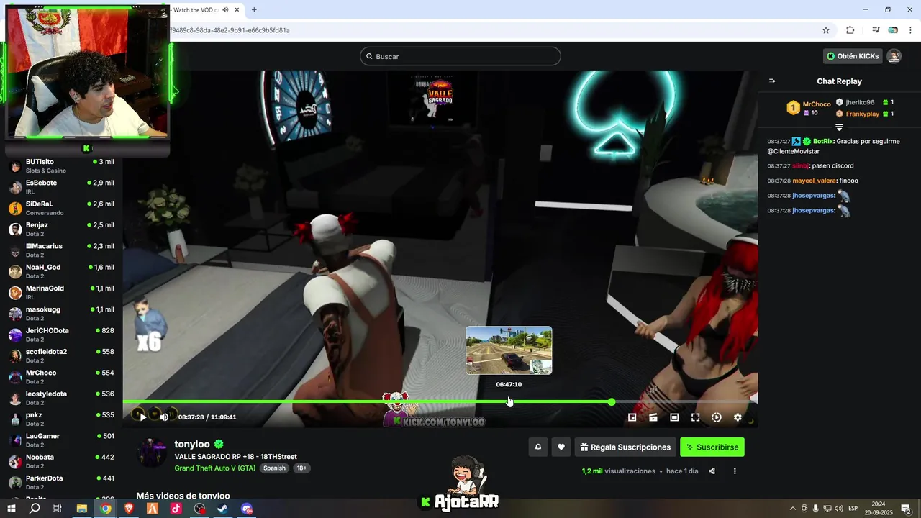
Task: Click the Spanish language tag
Action: (x=274, y=468)
